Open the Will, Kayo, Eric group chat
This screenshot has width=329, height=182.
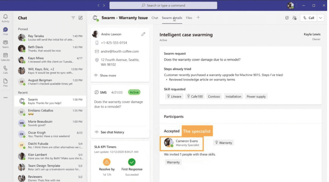pyautogui.click(x=50, y=71)
